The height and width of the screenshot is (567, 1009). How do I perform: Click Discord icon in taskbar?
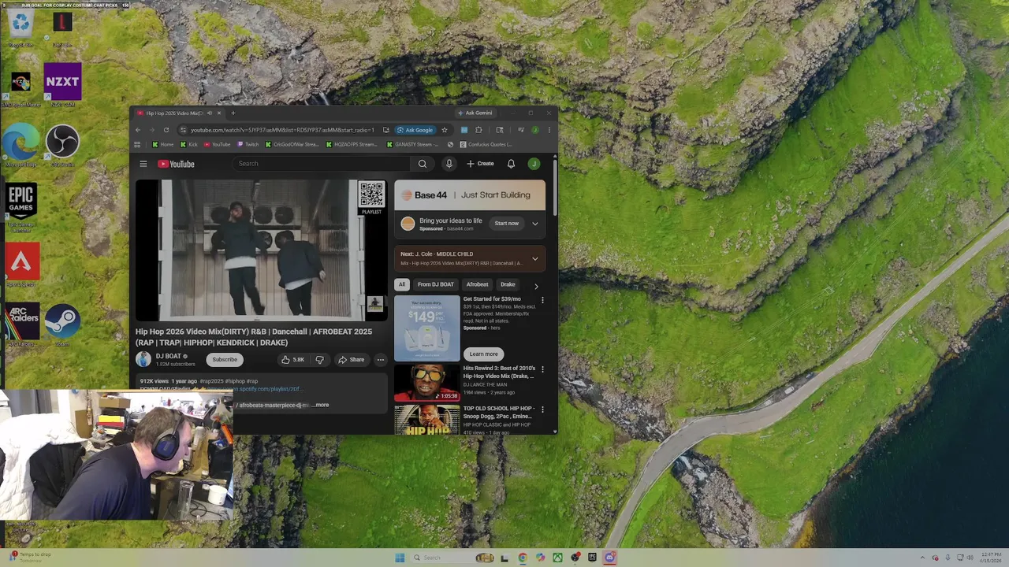coord(610,558)
